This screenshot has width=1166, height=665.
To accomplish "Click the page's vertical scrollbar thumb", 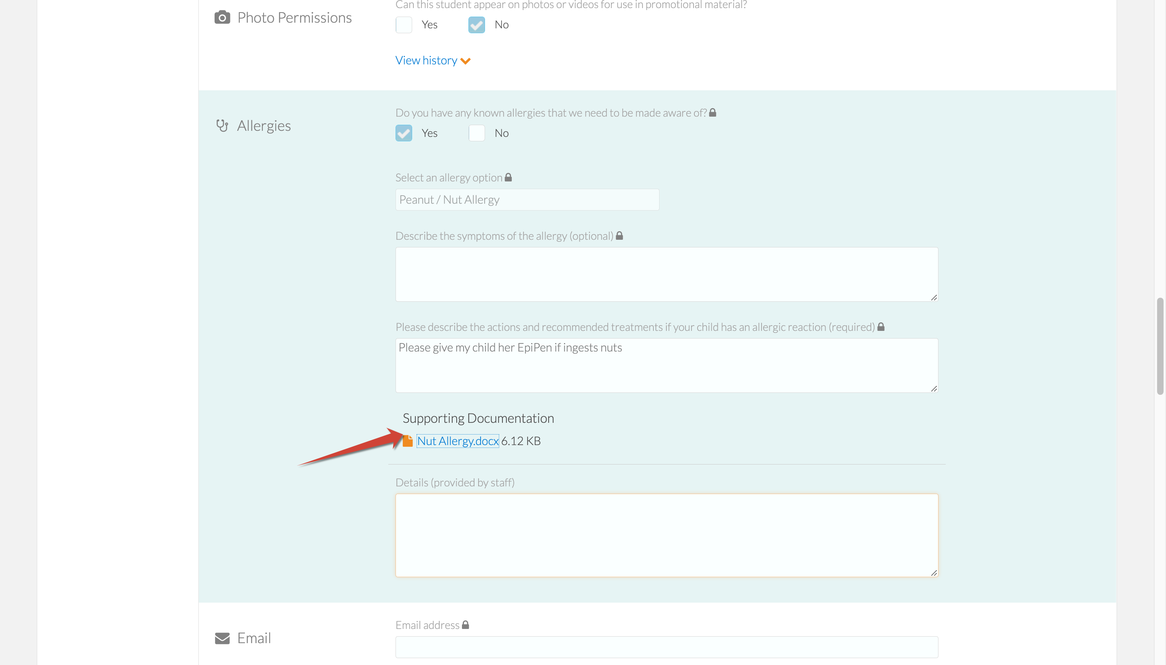I will pyautogui.click(x=1160, y=346).
